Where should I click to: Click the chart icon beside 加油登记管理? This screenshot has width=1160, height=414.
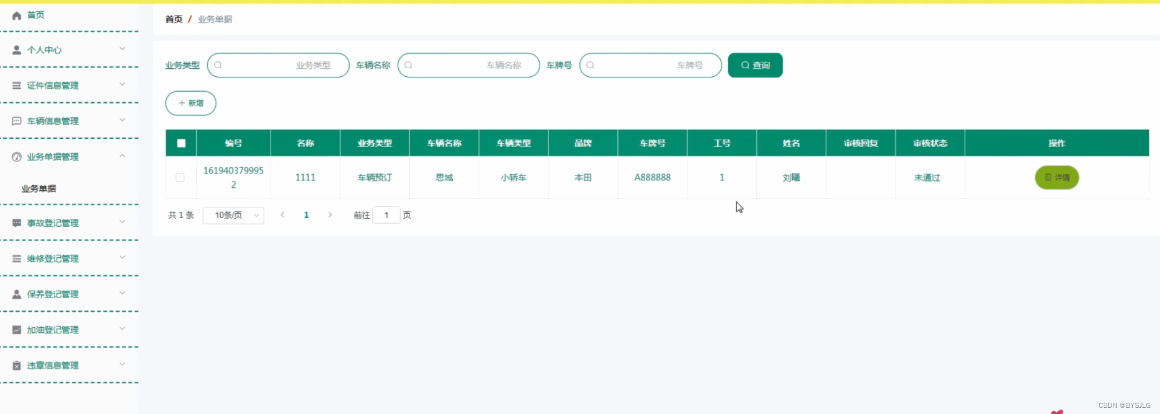click(17, 330)
